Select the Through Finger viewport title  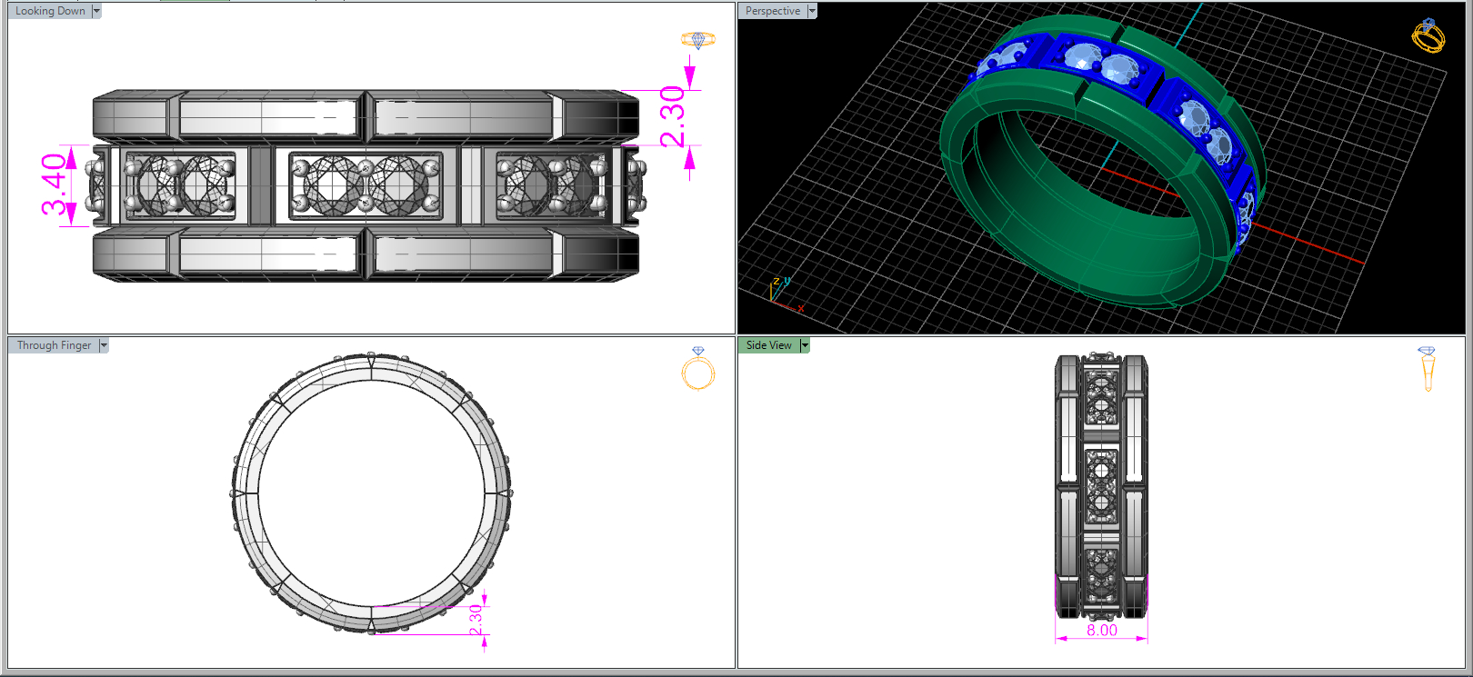pyautogui.click(x=54, y=345)
